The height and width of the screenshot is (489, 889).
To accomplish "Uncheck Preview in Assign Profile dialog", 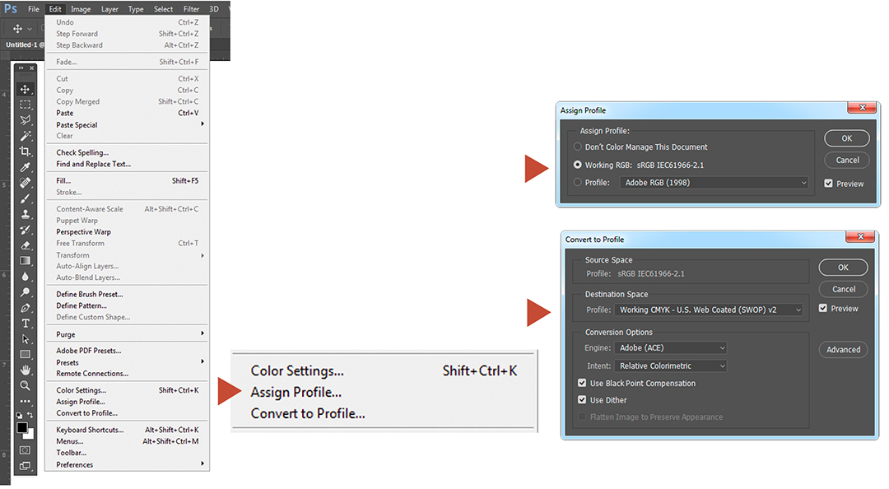I will coord(828,184).
